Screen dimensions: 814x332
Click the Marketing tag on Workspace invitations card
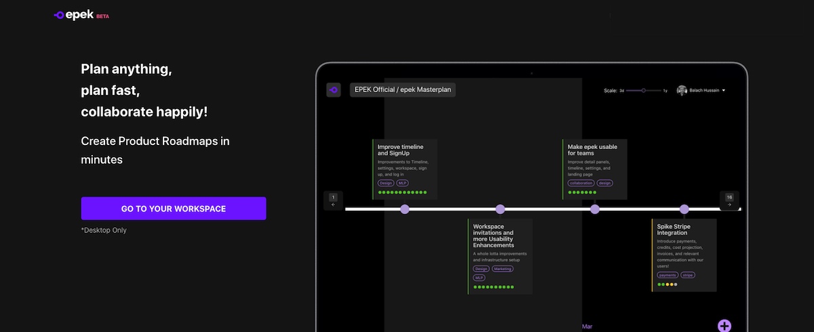coord(503,269)
